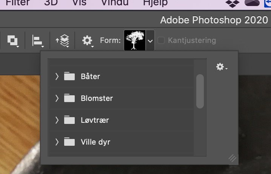Image resolution: width=271 pixels, height=174 pixels.
Task: Open the shape picker panel gear menu
Action: pos(222,67)
